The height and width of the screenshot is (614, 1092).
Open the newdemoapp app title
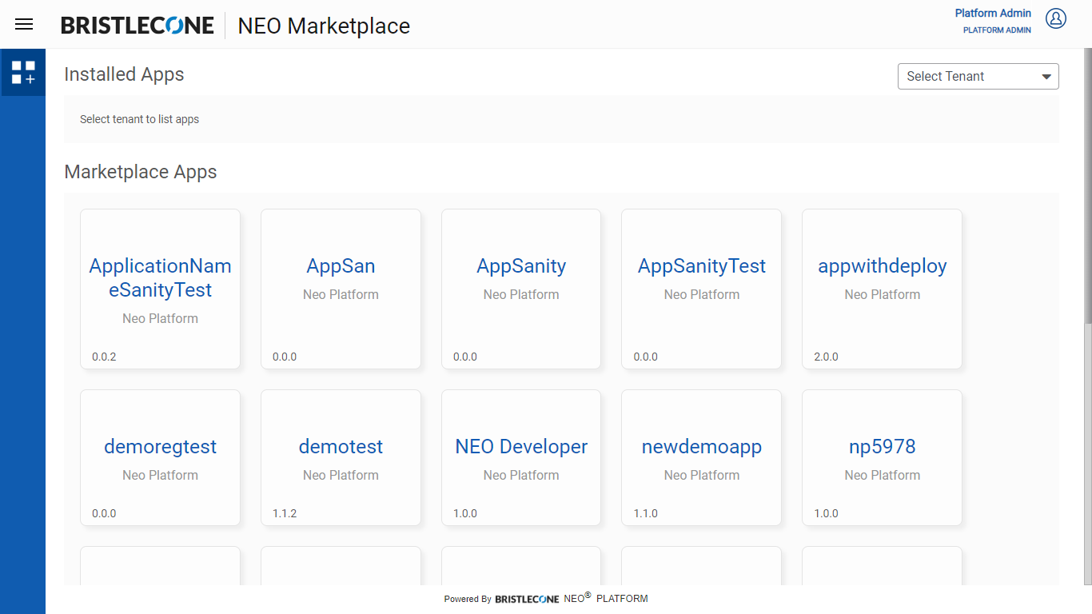(702, 447)
